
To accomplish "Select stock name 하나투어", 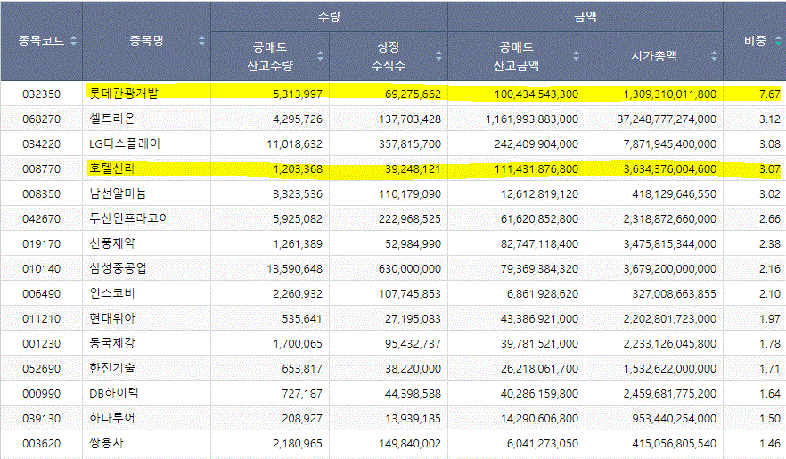I will [112, 418].
